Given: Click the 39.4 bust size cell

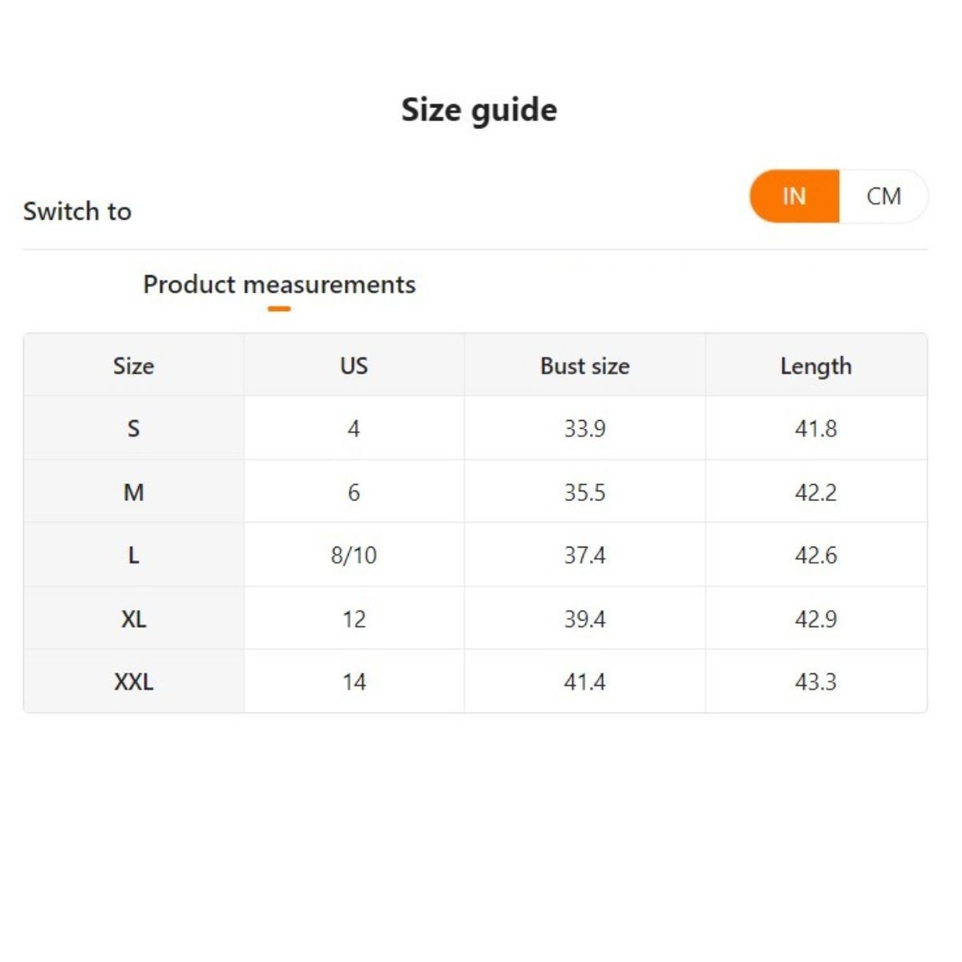Looking at the screenshot, I should point(584,619).
